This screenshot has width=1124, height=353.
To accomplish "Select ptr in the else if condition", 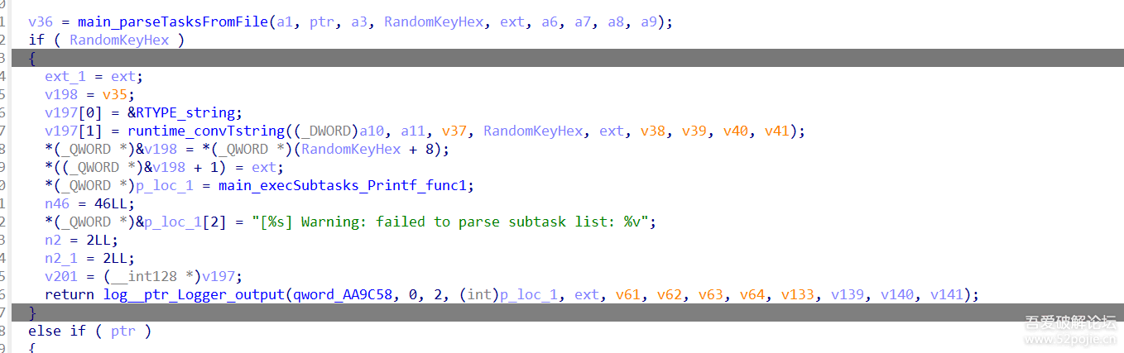I will [x=123, y=332].
